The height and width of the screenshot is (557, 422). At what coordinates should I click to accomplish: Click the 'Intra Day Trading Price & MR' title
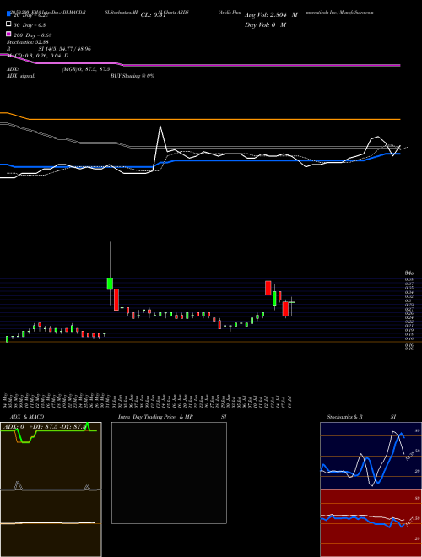coord(155,417)
